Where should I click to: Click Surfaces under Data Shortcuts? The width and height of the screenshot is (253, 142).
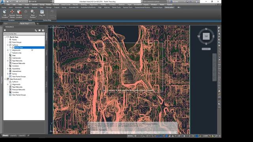click(x=15, y=82)
